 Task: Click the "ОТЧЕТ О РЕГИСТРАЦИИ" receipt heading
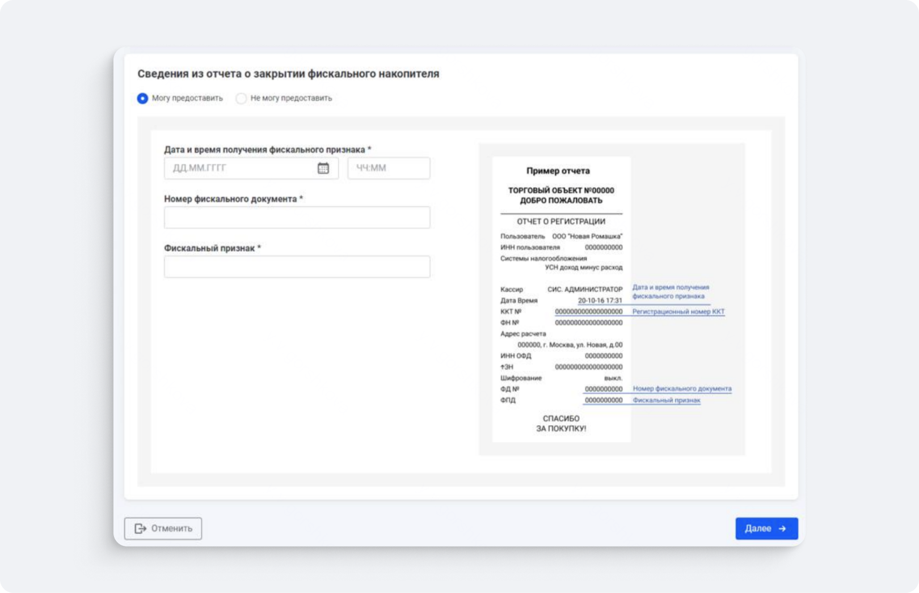click(x=560, y=222)
